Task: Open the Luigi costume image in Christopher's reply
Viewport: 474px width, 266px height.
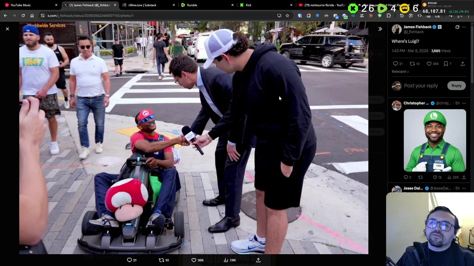Action: click(435, 140)
